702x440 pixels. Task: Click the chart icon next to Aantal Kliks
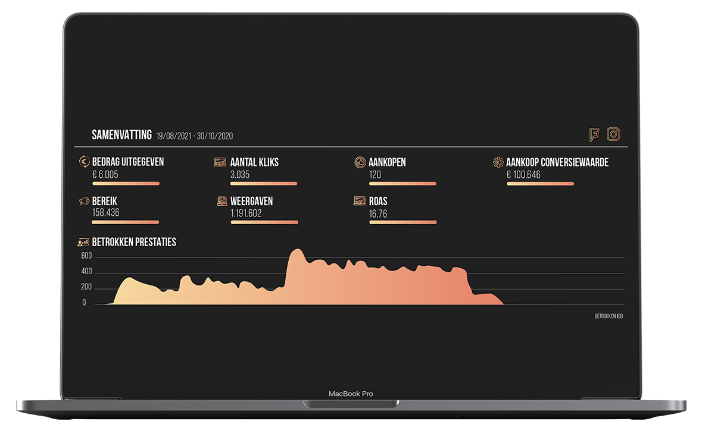click(x=220, y=162)
